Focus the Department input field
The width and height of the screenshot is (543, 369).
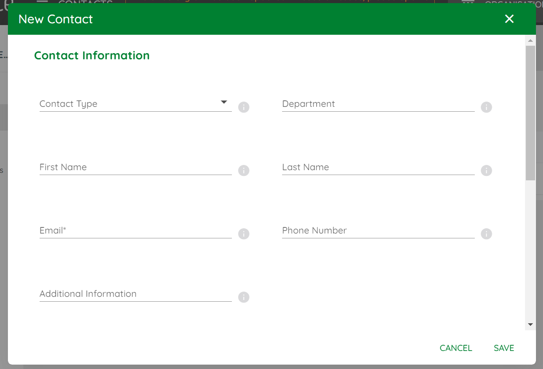[378, 104]
